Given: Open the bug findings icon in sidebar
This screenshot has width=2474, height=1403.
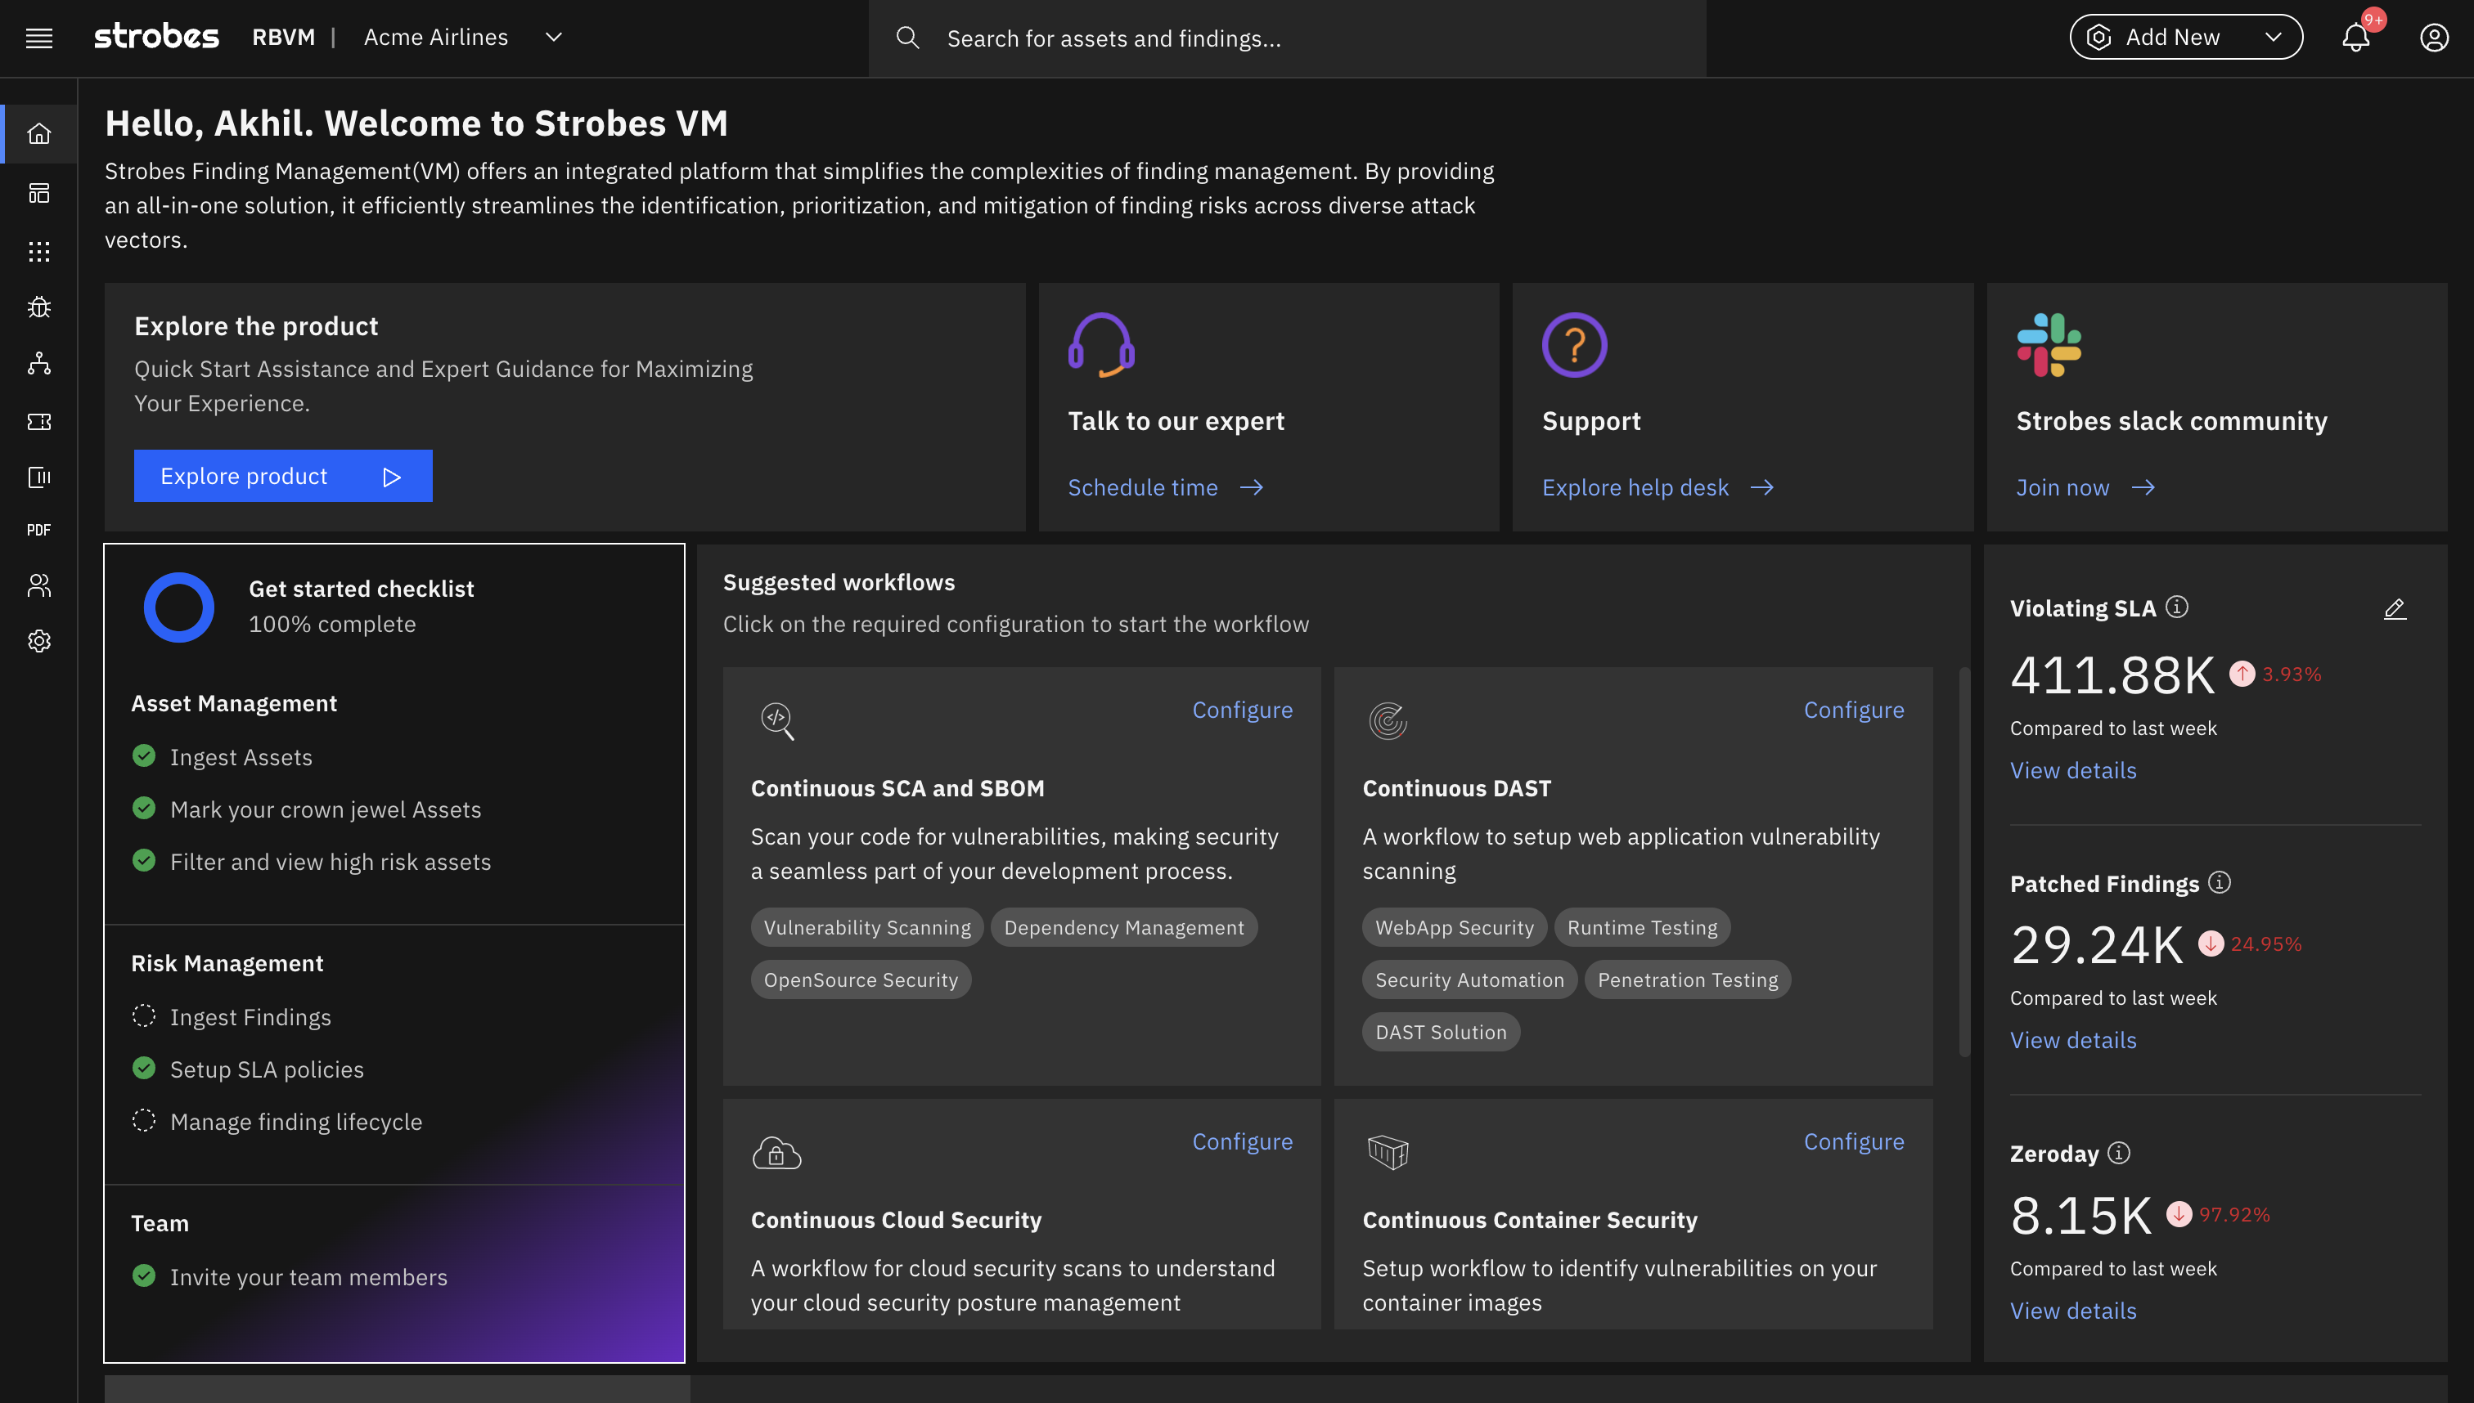Looking at the screenshot, I should (x=38, y=307).
